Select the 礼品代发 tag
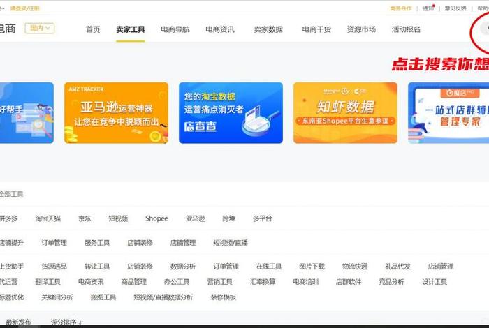The image size is (489, 328). tap(397, 267)
